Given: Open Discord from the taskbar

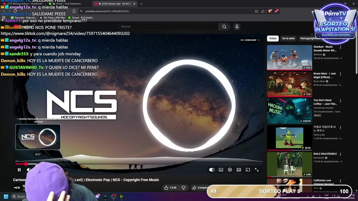Looking at the screenshot, I should 97,197.
